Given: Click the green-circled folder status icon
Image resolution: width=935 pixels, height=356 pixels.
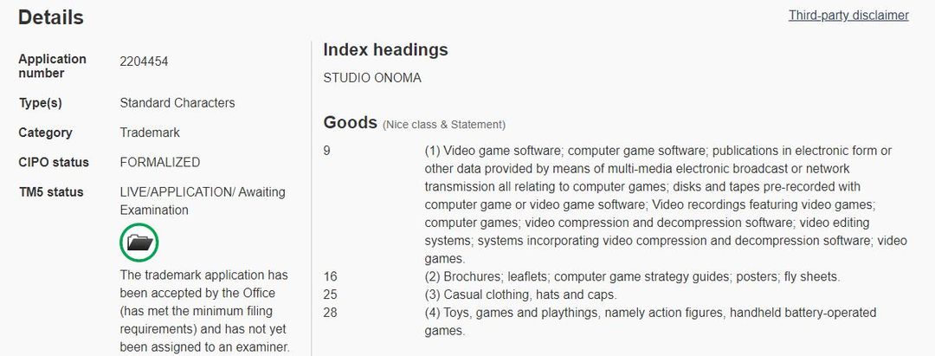Looking at the screenshot, I should (x=139, y=243).
